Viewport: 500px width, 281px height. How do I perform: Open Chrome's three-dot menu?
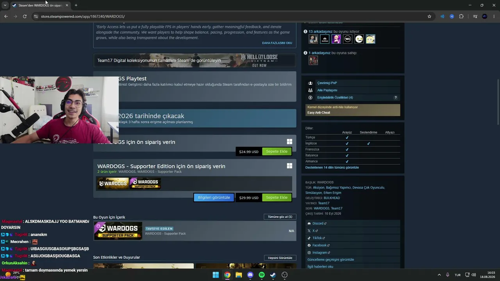(494, 16)
